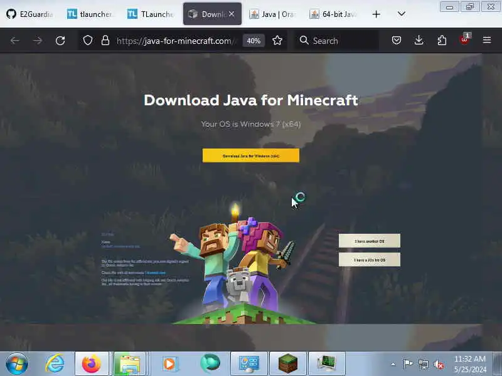
Task: Bookmark this page with the star
Action: pyautogui.click(x=277, y=41)
